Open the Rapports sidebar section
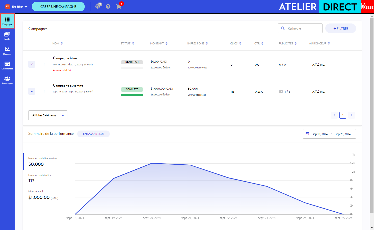The height and width of the screenshot is (230, 374). 7,51
